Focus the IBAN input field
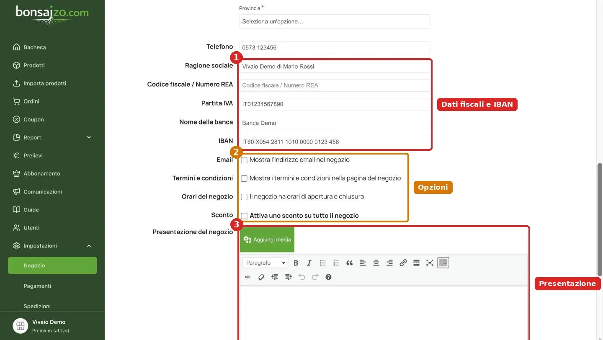The height and width of the screenshot is (340, 603). click(x=335, y=142)
